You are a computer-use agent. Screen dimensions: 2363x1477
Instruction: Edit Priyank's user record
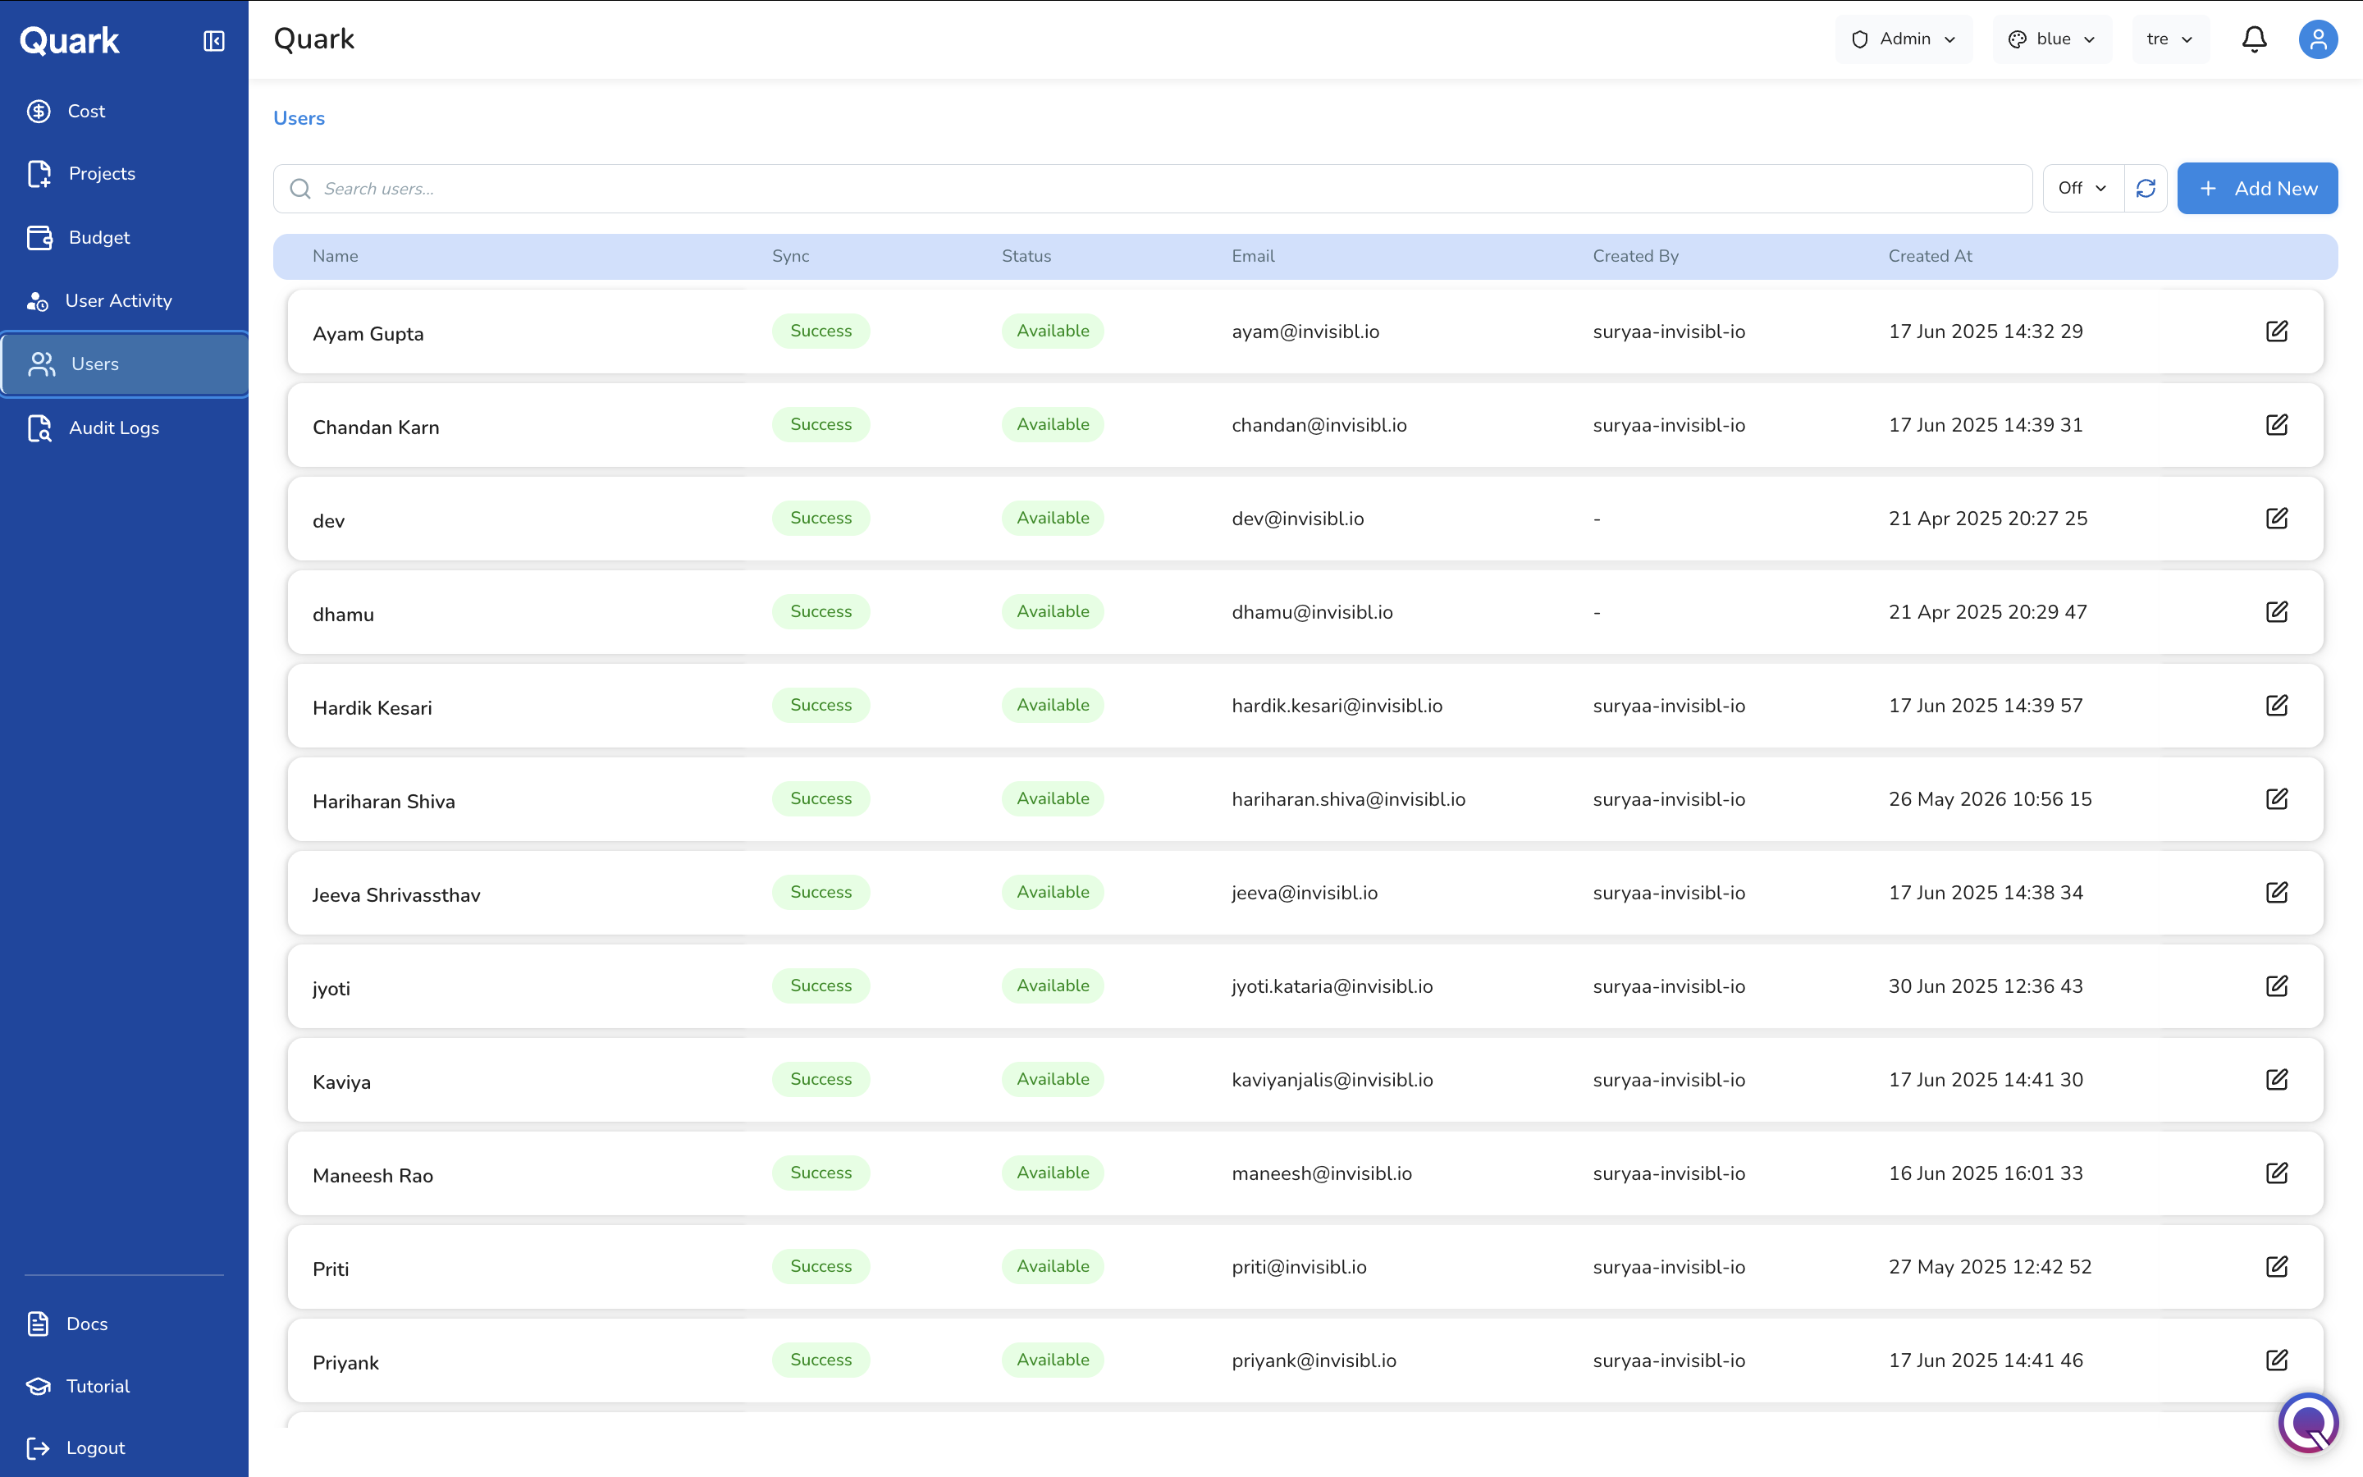tap(2276, 1360)
